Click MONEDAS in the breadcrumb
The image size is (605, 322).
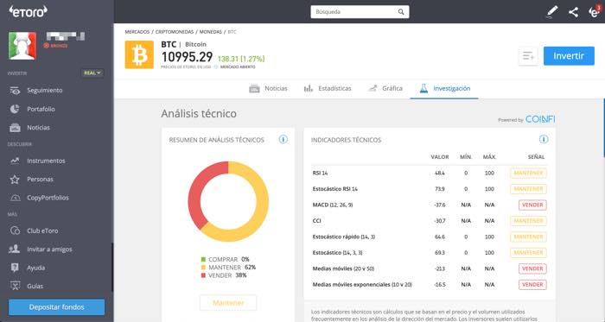(210, 32)
